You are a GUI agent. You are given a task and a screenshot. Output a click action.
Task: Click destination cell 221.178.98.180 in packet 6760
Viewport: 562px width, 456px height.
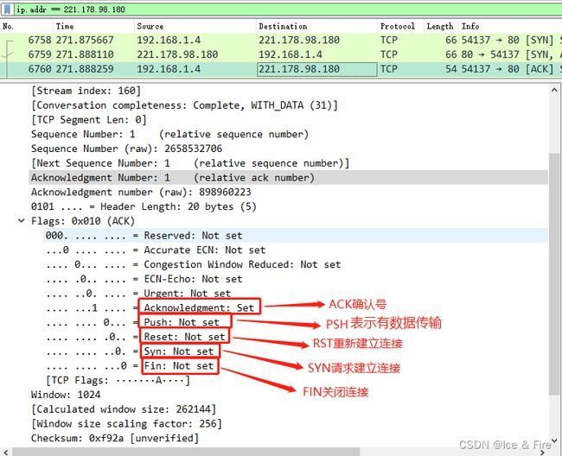click(x=316, y=69)
